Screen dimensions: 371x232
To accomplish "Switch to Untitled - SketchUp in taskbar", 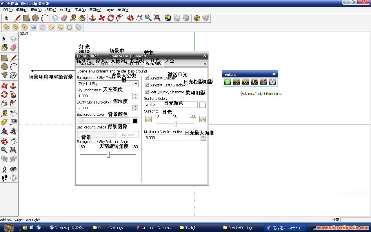I will (155, 228).
